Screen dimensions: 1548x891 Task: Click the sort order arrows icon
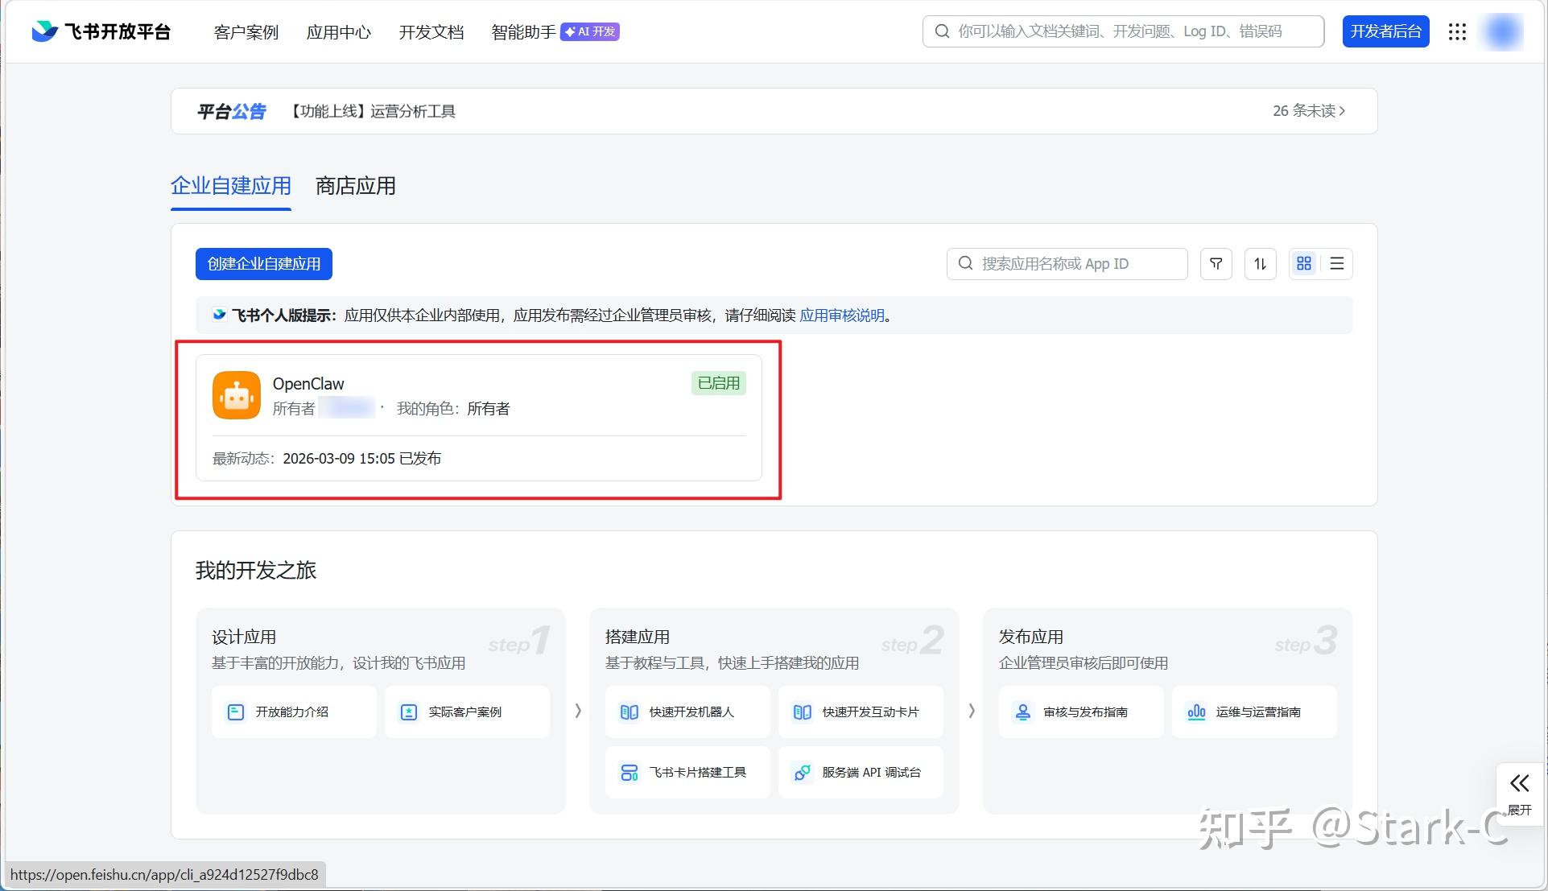[x=1260, y=264]
